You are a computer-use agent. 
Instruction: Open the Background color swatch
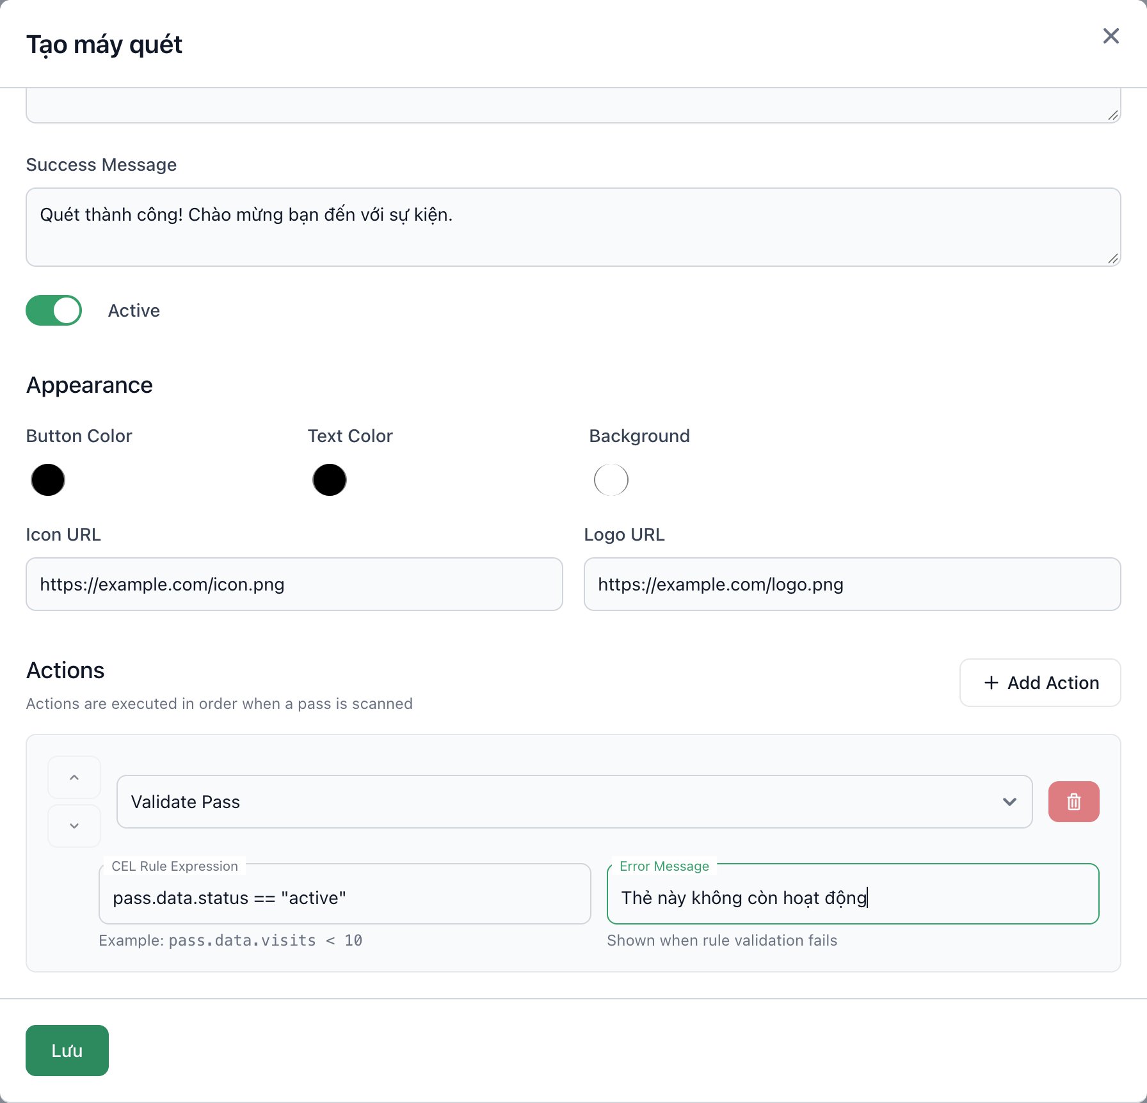(611, 480)
